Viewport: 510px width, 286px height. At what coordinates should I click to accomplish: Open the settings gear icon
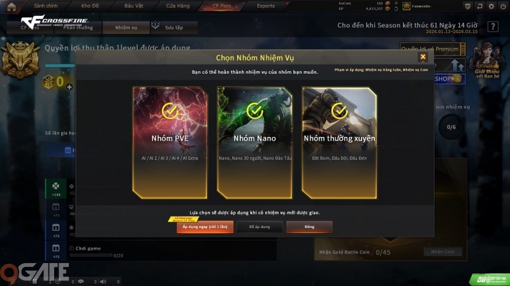[x=491, y=6]
